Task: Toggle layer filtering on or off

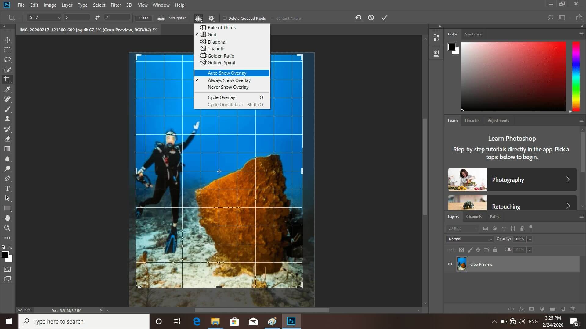Action: click(531, 227)
